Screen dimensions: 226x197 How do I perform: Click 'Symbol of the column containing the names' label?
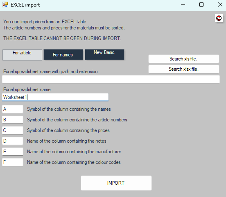coord(69,109)
